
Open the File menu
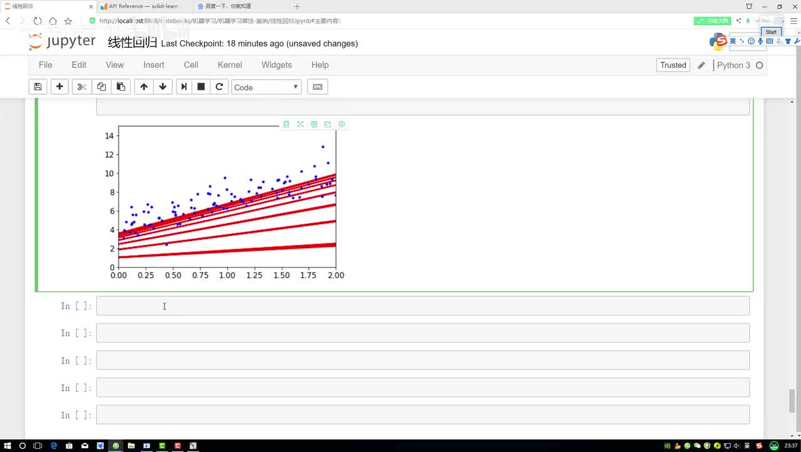point(45,65)
